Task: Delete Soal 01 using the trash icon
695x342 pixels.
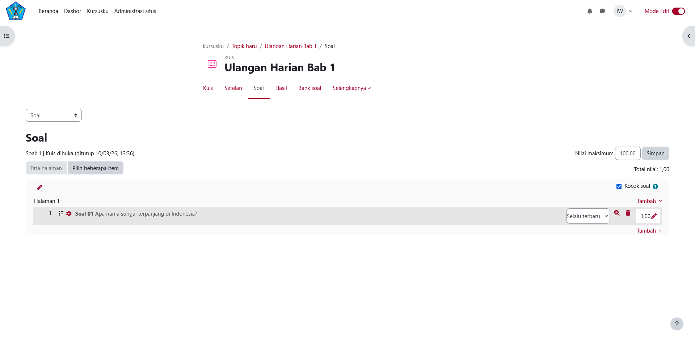Action: 628,213
